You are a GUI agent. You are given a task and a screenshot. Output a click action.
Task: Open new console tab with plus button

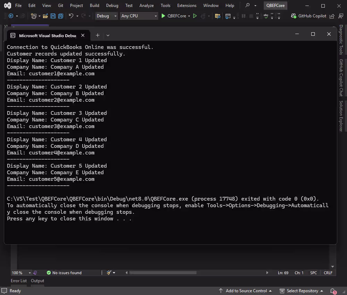click(98, 35)
